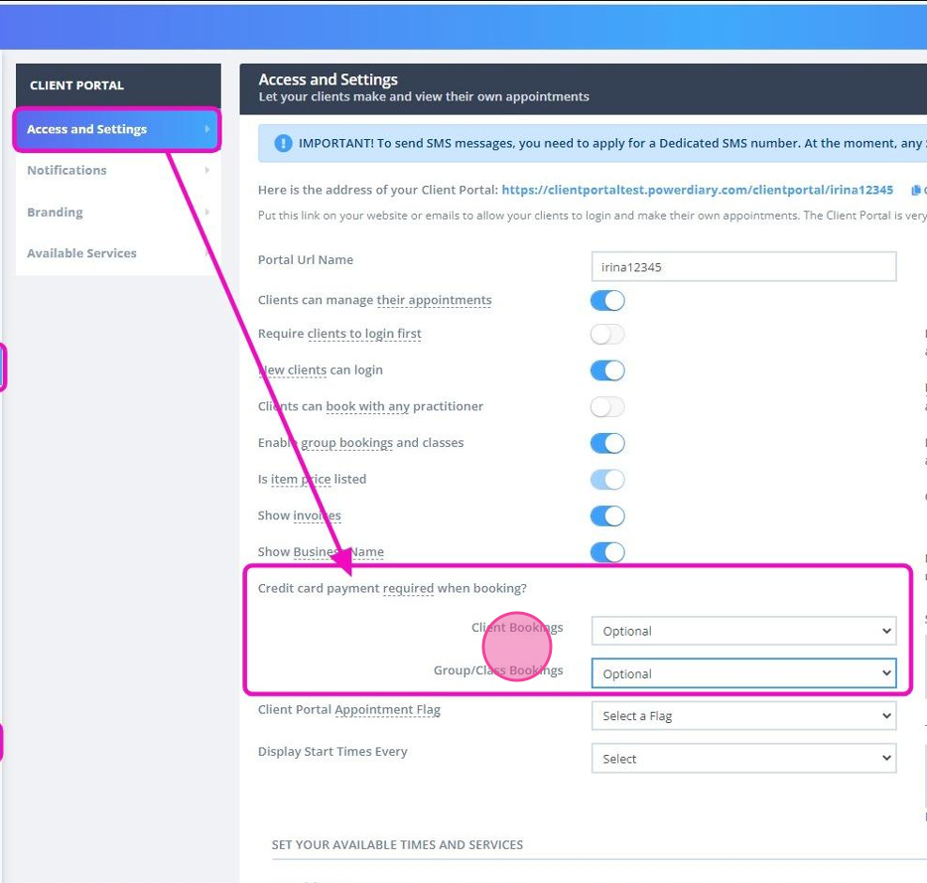Click the submenu arrow beside Notifications
This screenshot has height=883, width=927.
point(207,170)
